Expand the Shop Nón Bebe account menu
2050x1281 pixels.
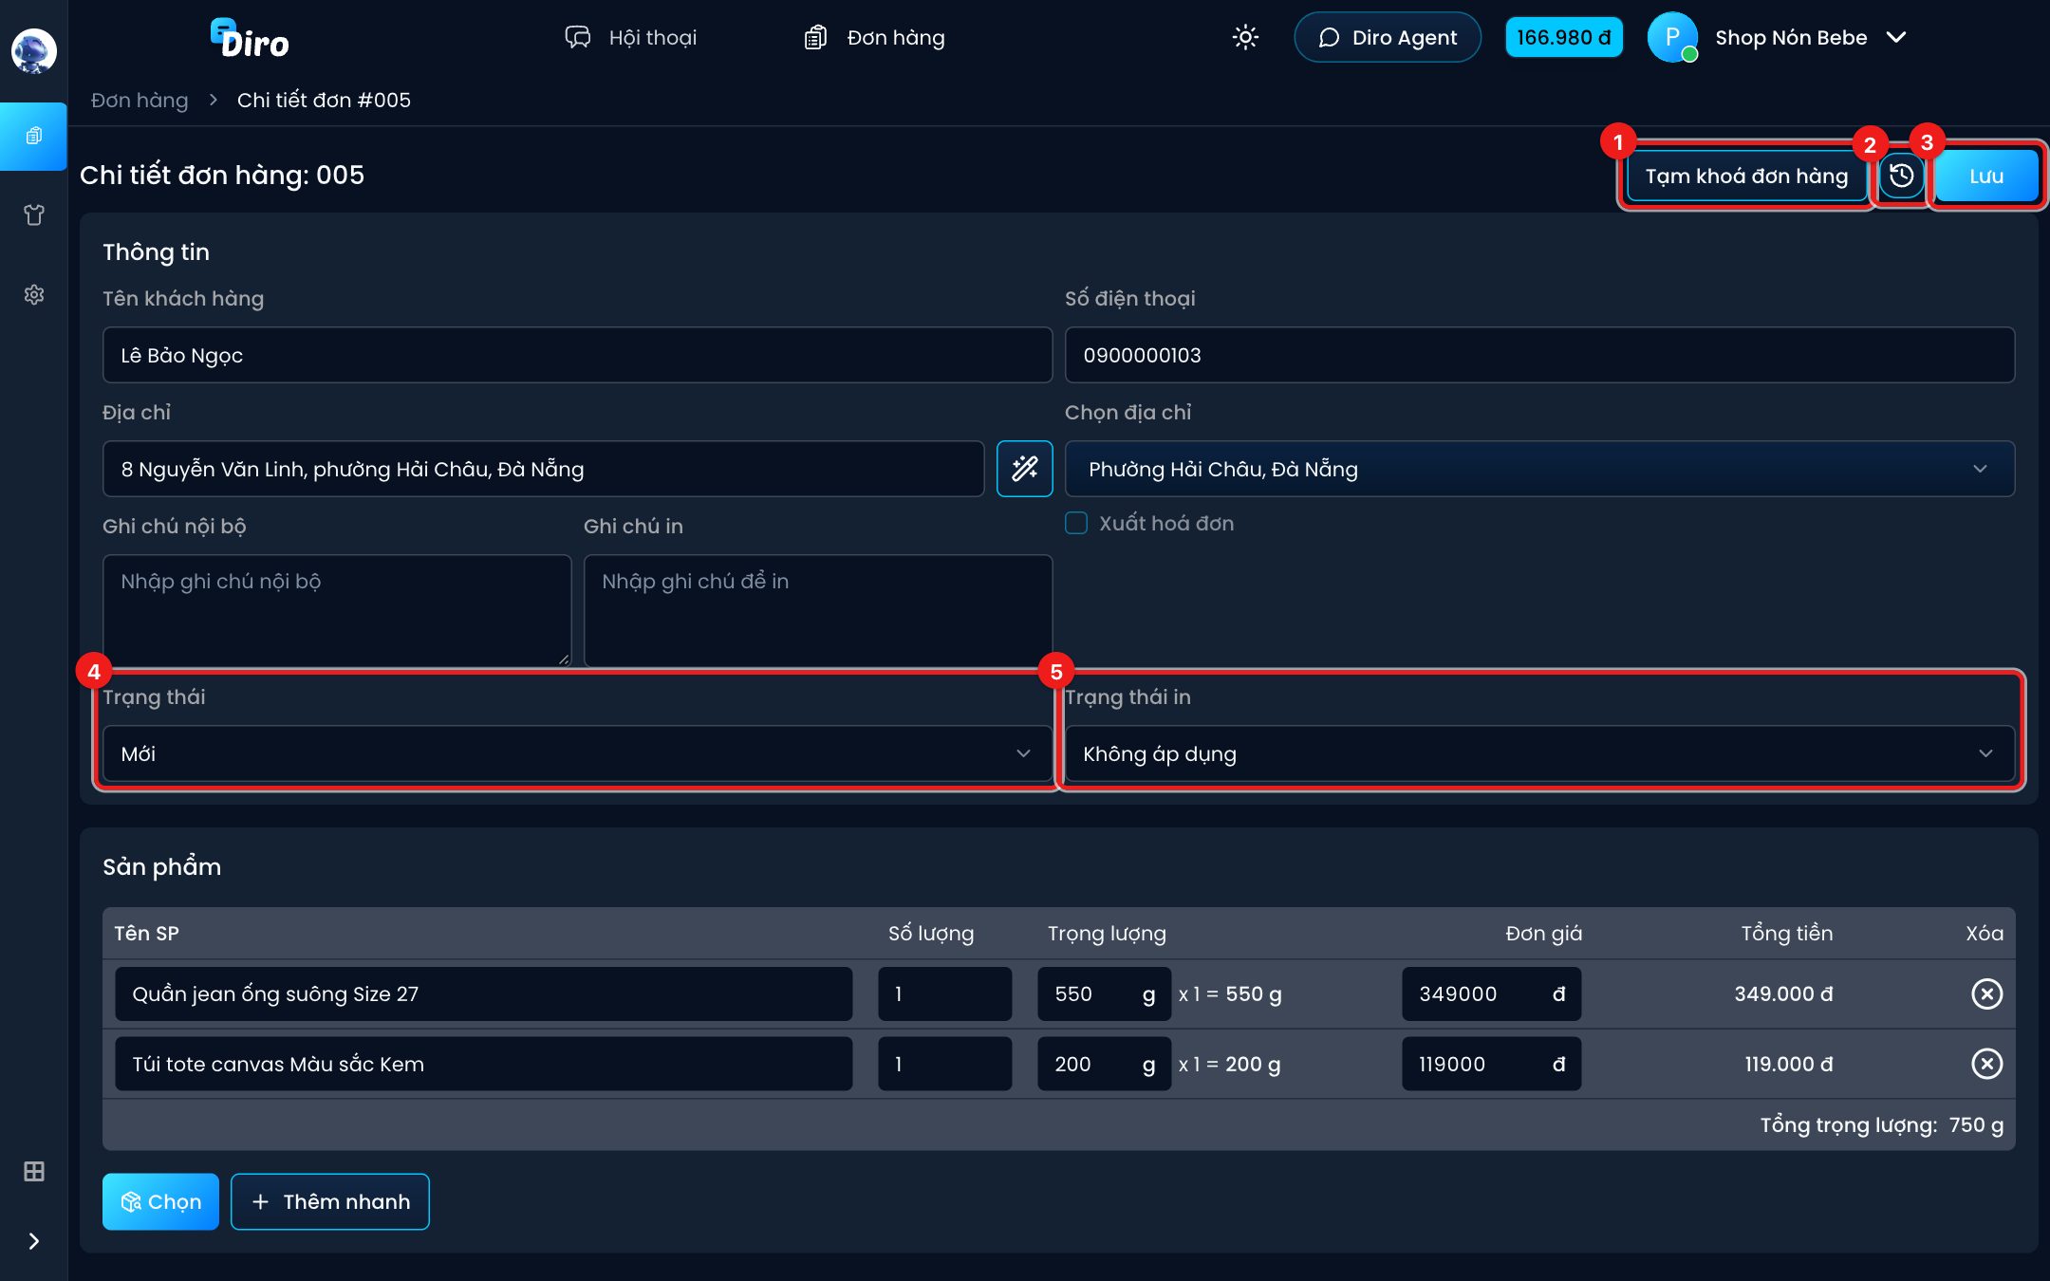pos(1895,37)
